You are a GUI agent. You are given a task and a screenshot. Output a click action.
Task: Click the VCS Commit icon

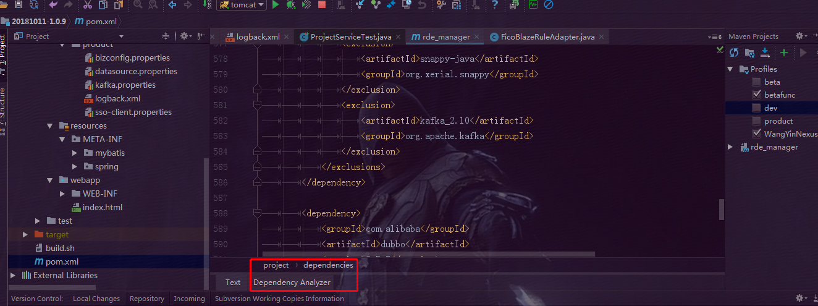[x=375, y=5]
